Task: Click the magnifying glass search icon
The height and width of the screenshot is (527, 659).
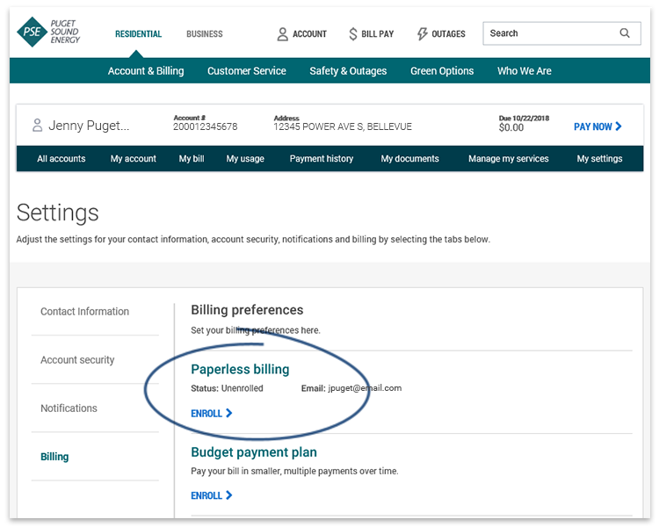Action: pos(625,33)
